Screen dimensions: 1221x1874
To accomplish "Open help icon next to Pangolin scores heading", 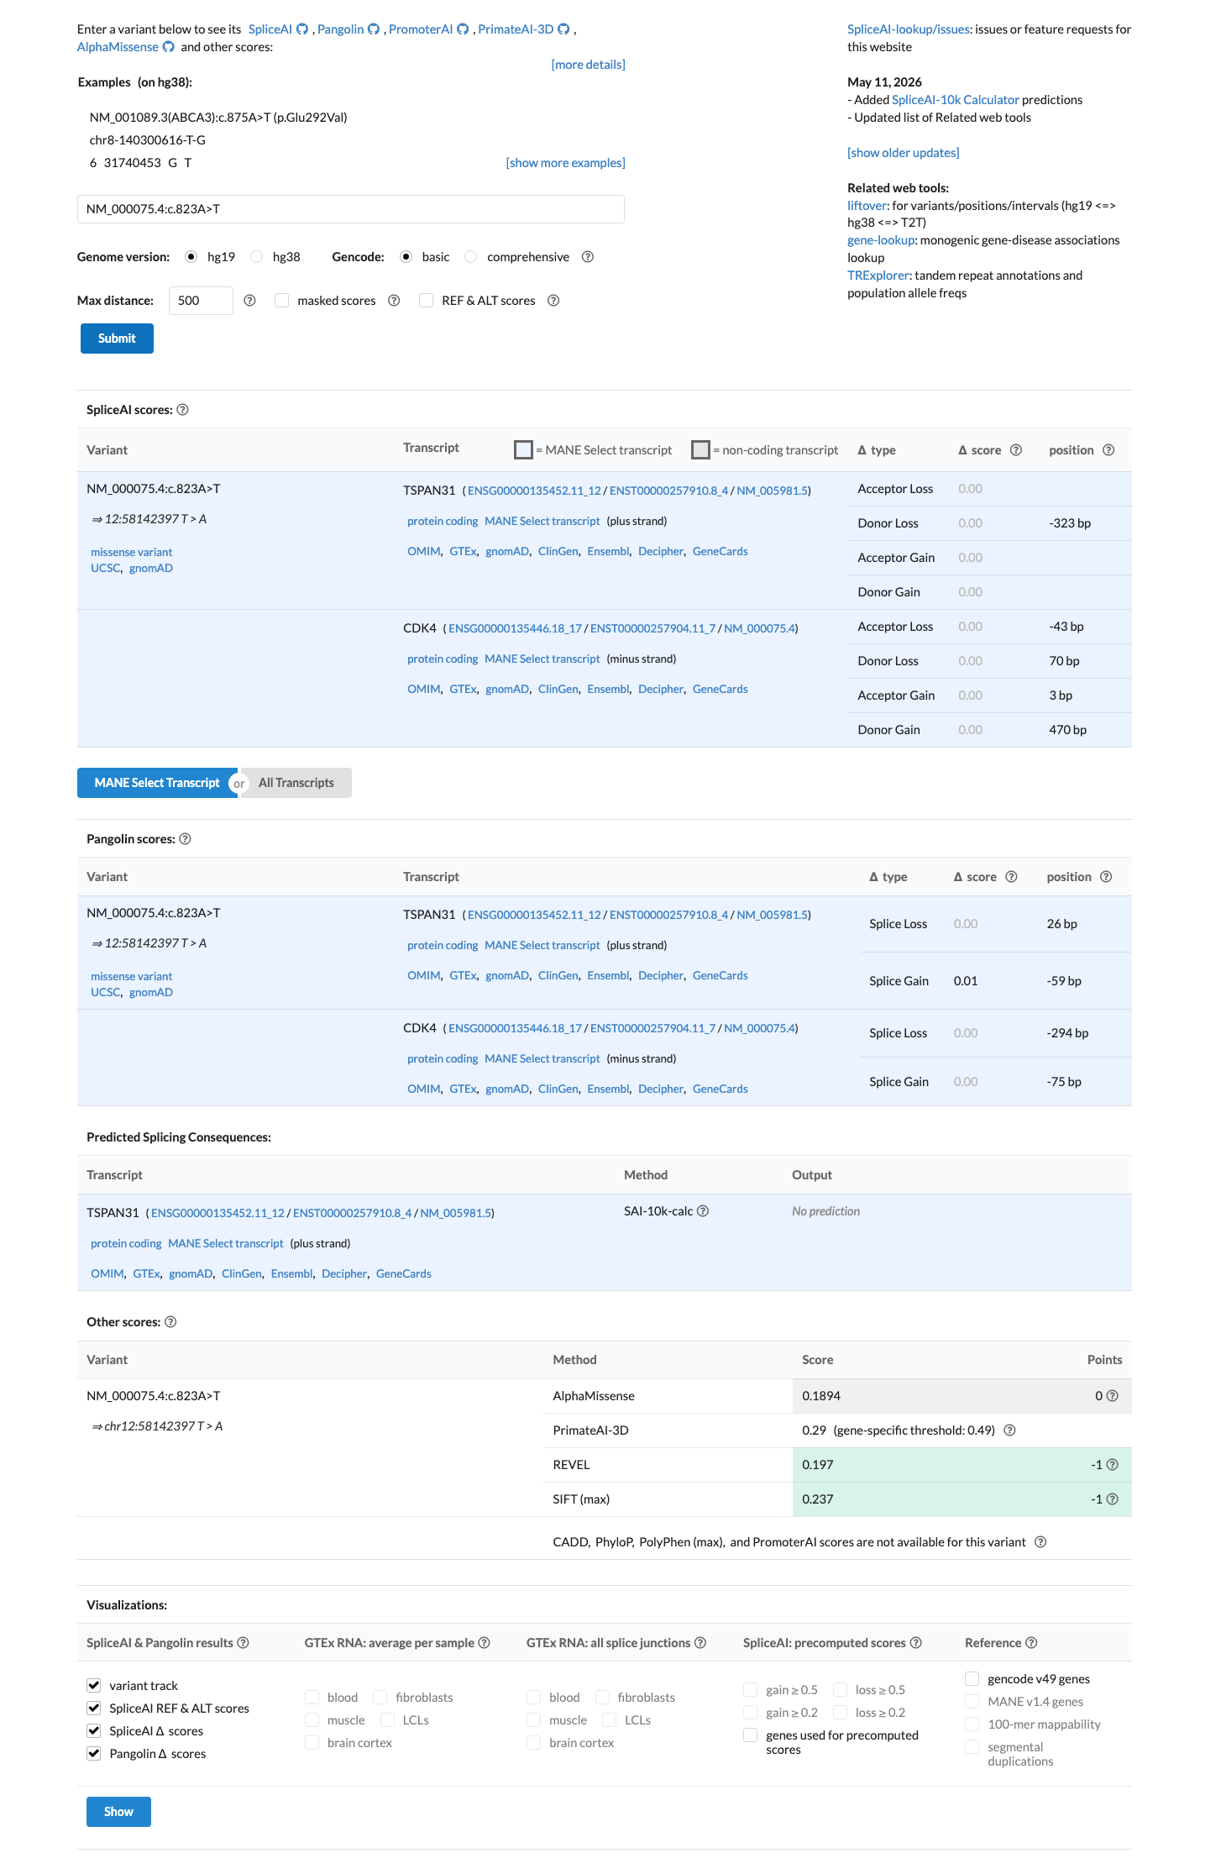I will coord(186,839).
